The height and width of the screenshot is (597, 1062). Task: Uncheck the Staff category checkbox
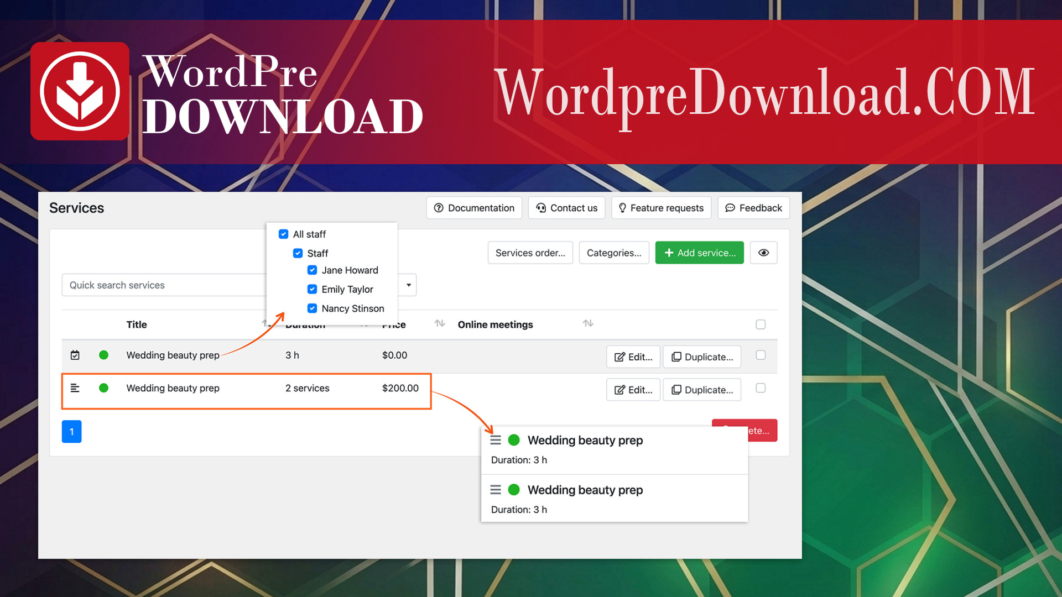tap(298, 253)
